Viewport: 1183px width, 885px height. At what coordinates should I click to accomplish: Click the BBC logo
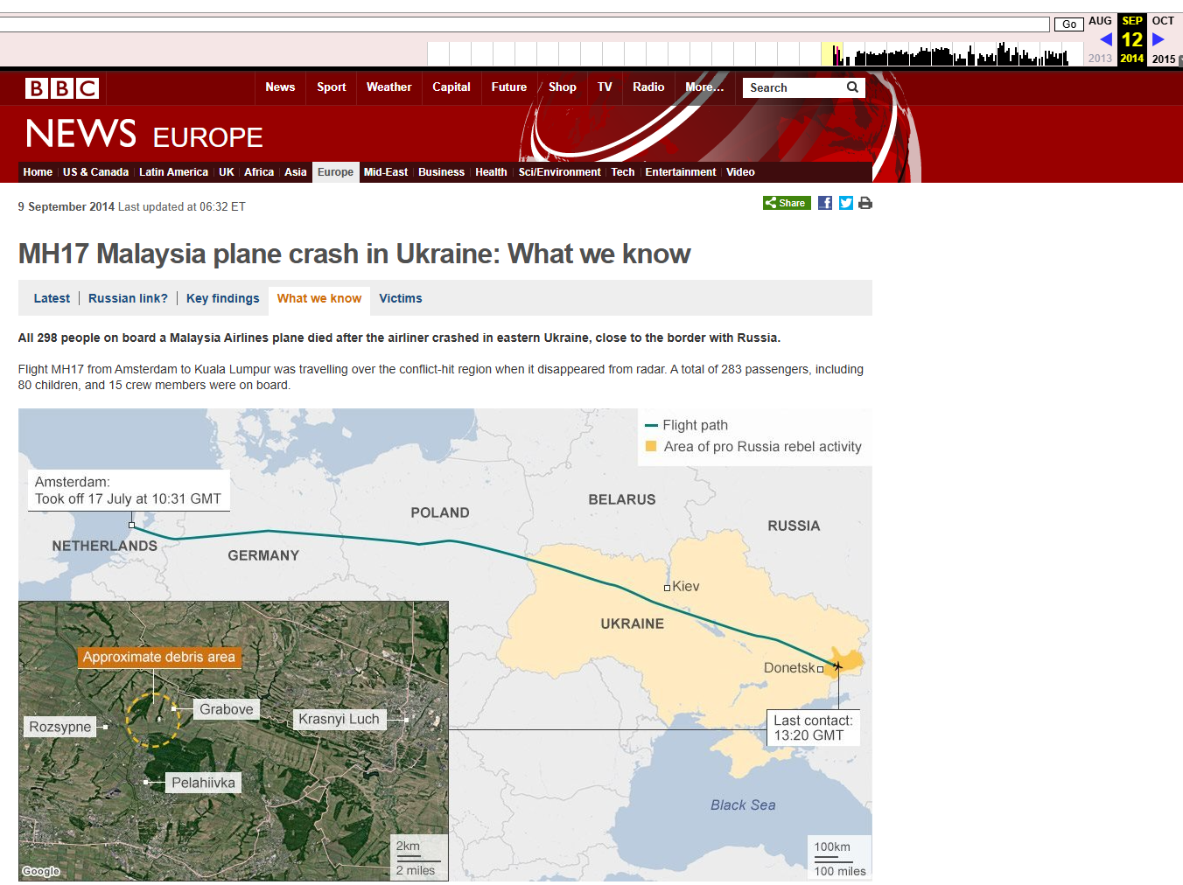(62, 88)
